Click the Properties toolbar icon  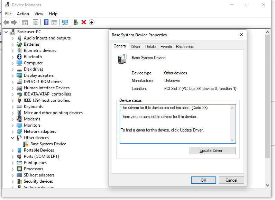[35, 22]
